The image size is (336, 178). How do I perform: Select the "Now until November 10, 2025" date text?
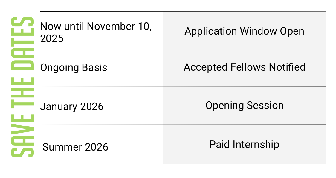coord(96,32)
